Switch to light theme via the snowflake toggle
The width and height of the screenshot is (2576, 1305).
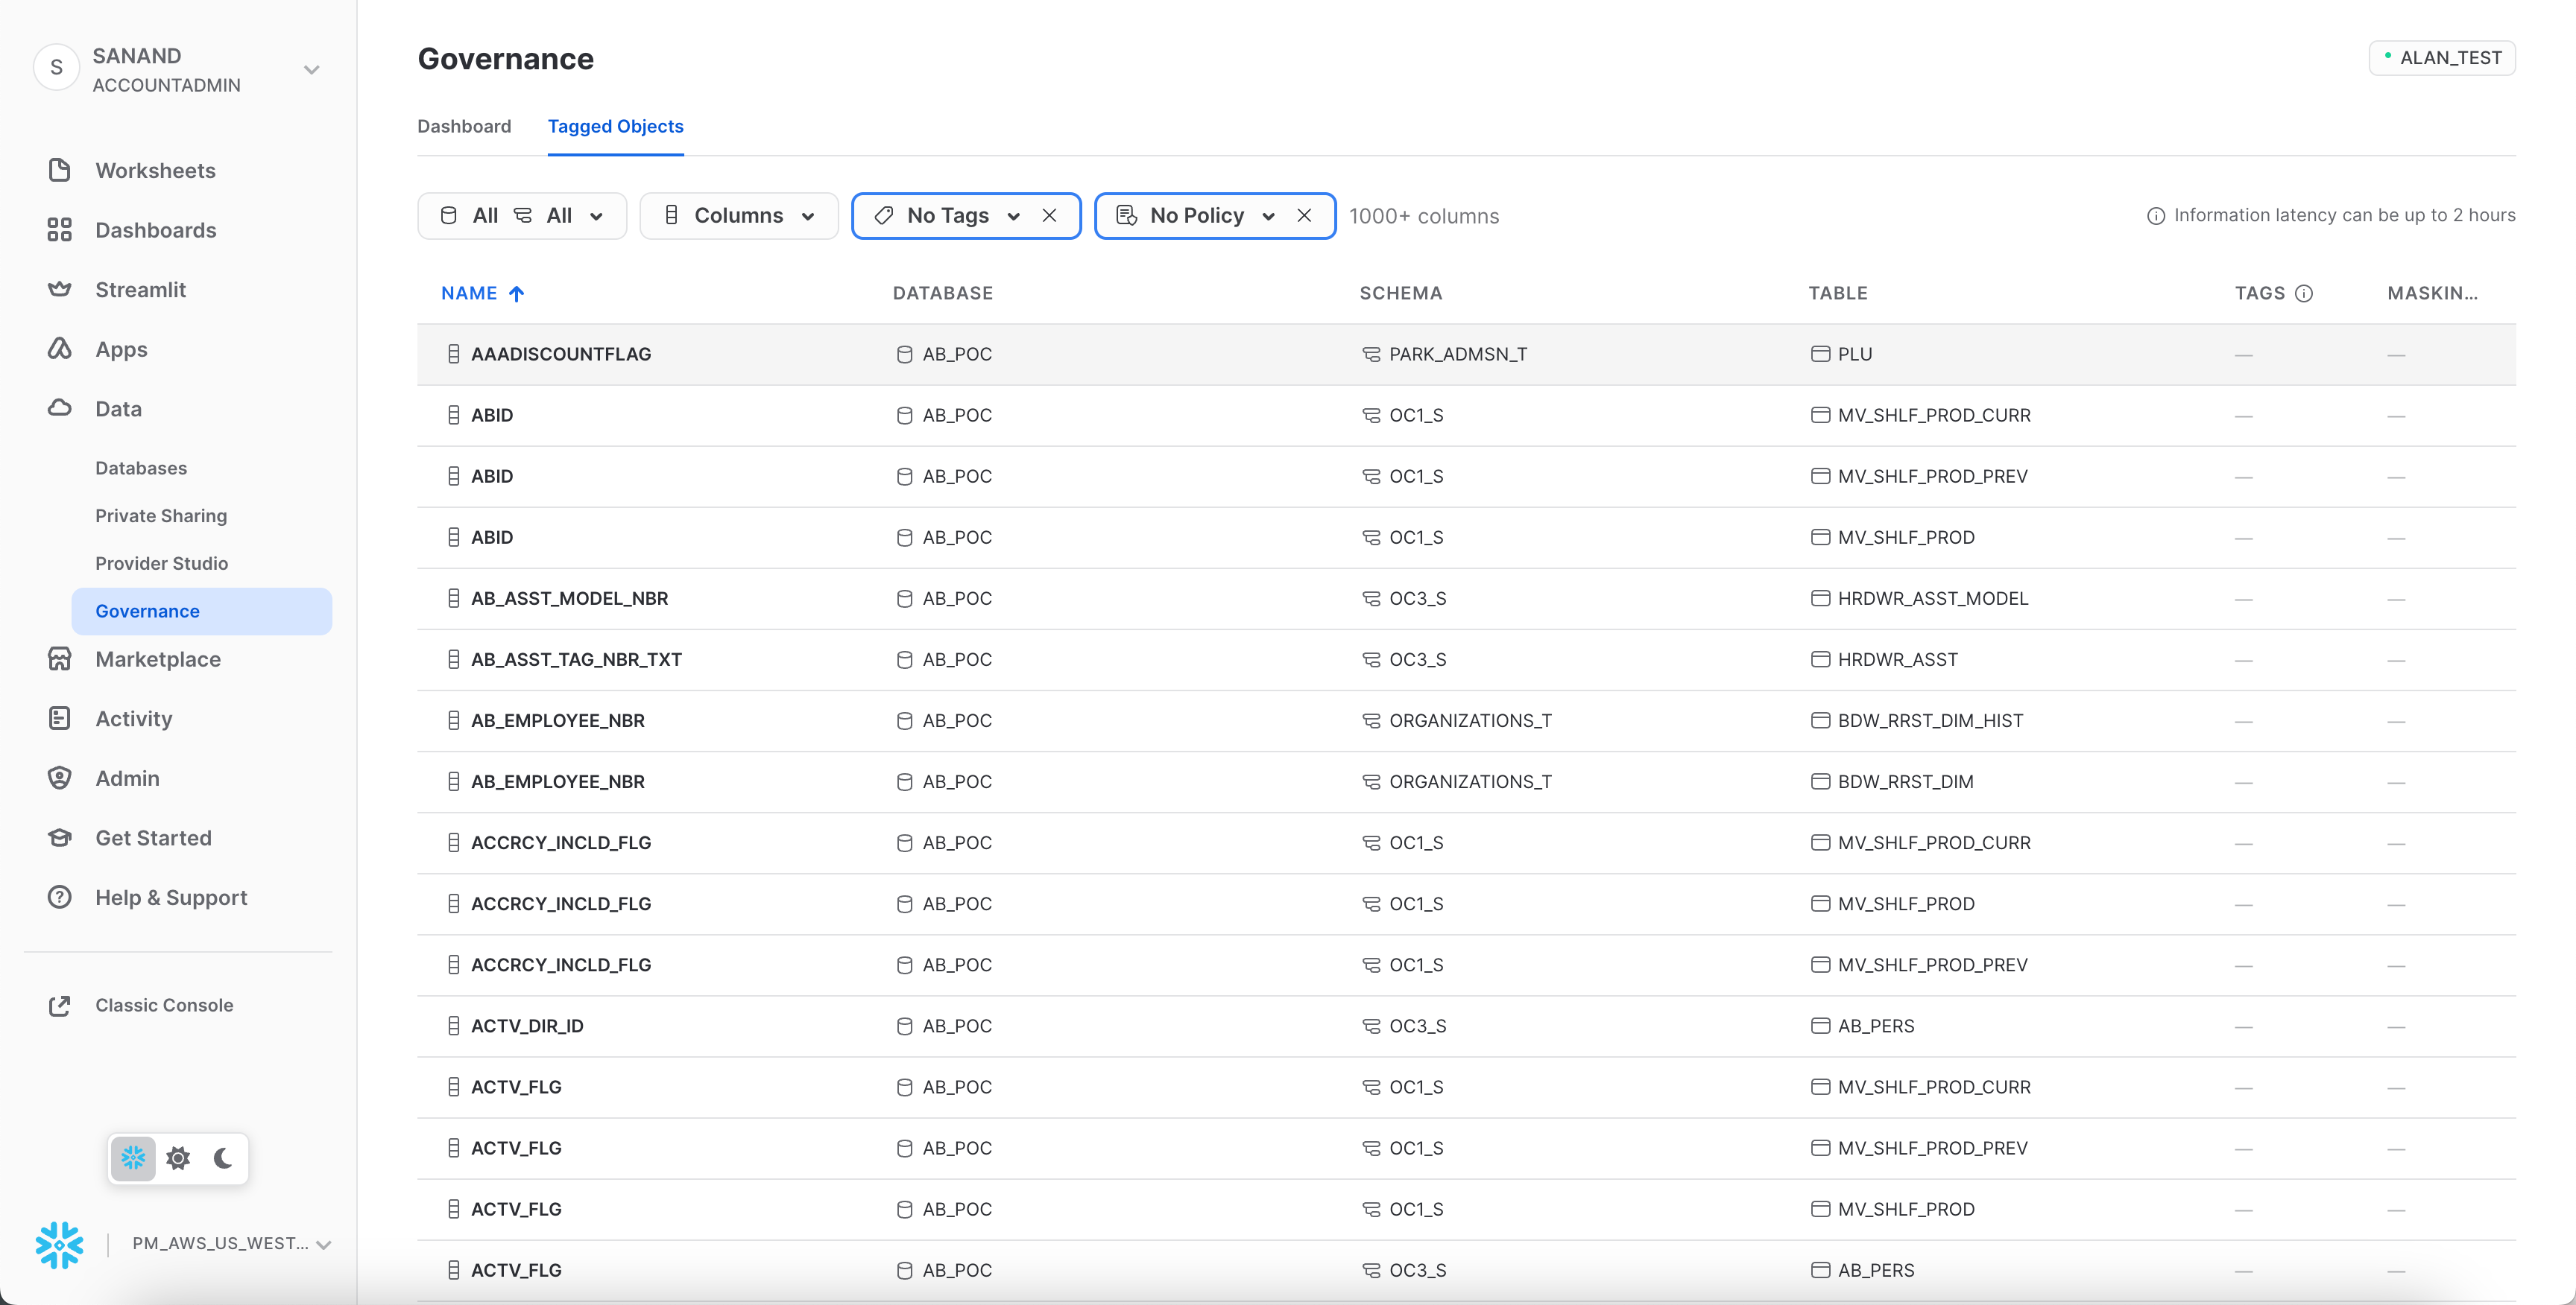point(133,1158)
